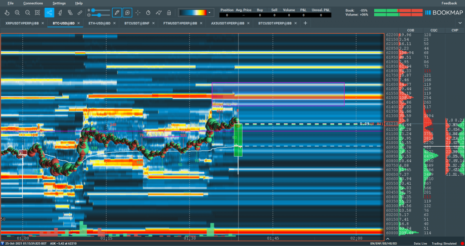Click the 61500 price level label
465x246 pixels.
[x=392, y=98]
